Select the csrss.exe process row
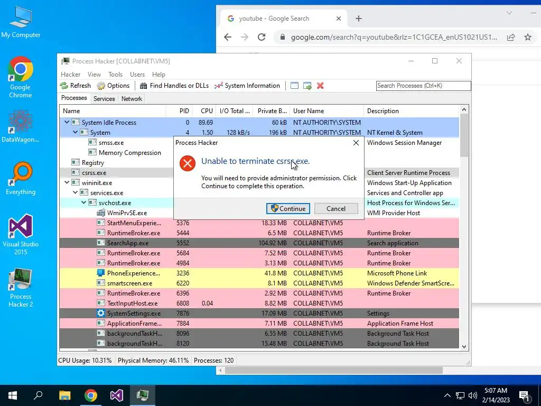Viewport: 541px width, 406px height. [259, 173]
